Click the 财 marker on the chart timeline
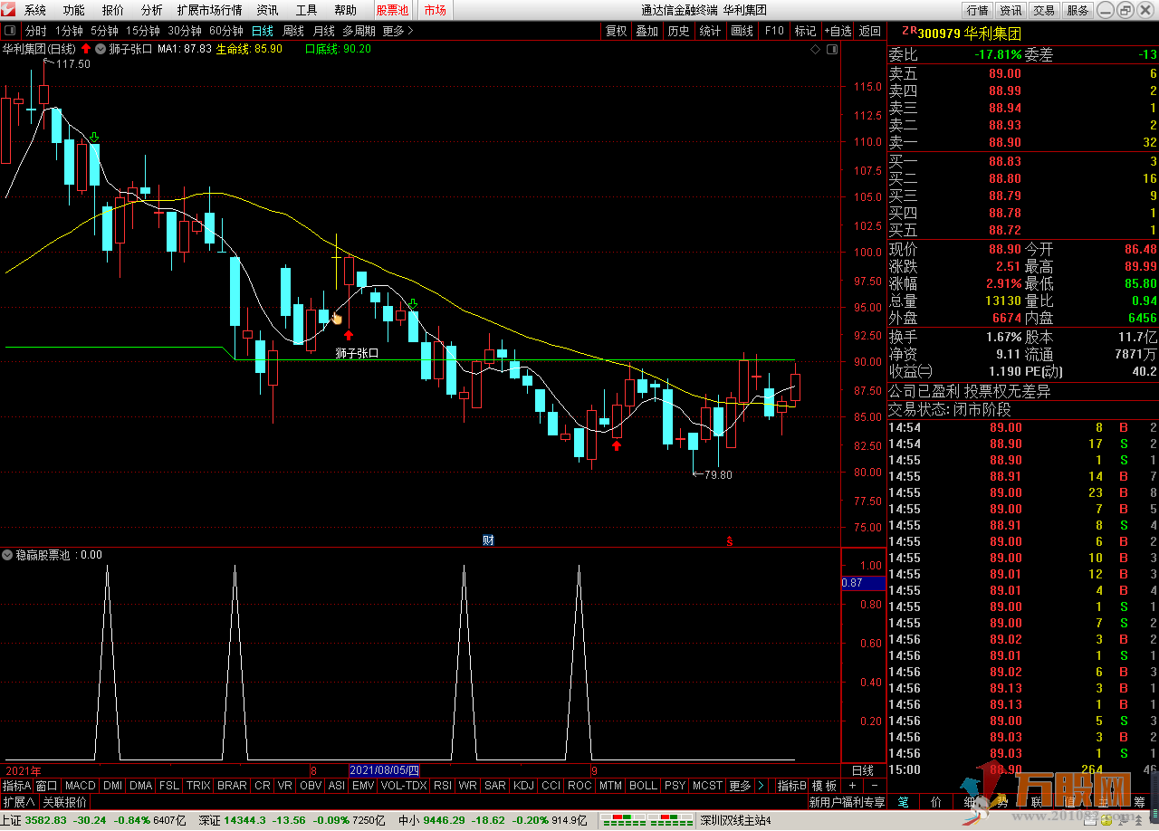This screenshot has width=1159, height=831. [x=488, y=540]
